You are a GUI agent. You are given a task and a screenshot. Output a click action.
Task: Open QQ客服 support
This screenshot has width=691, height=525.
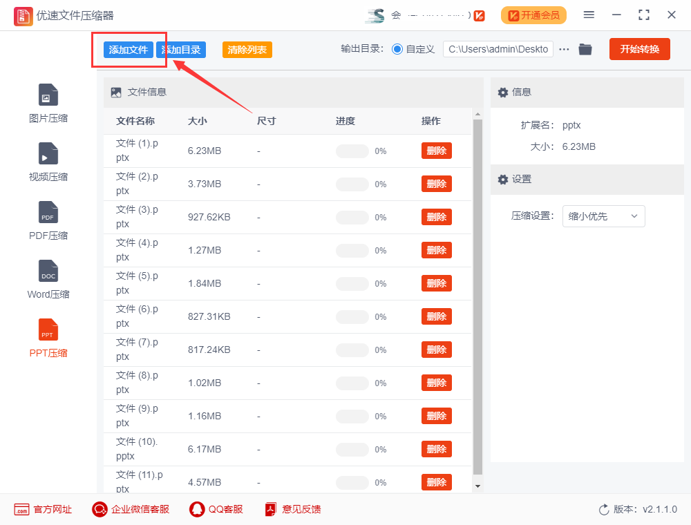[x=216, y=510]
